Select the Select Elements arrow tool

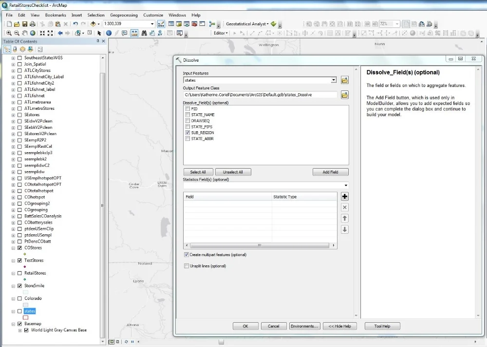click(99, 33)
